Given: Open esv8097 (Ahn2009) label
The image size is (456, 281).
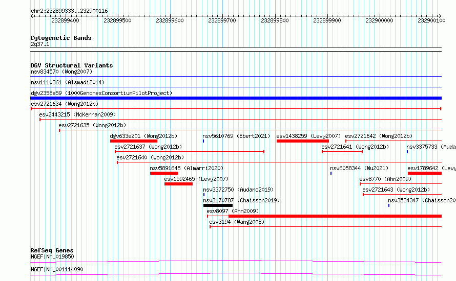Looking at the screenshot, I should (x=233, y=211).
